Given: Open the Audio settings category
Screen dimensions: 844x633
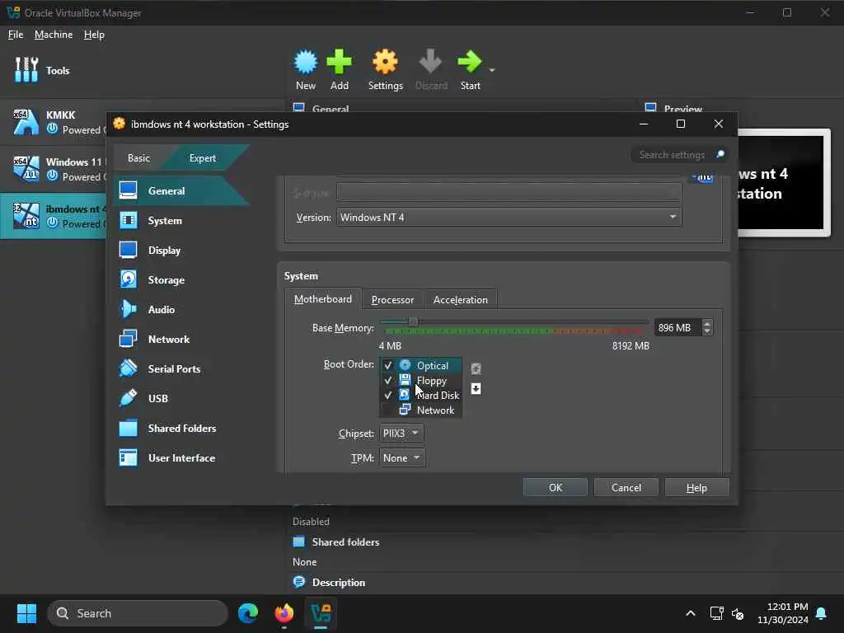Looking at the screenshot, I should tap(181, 310).
